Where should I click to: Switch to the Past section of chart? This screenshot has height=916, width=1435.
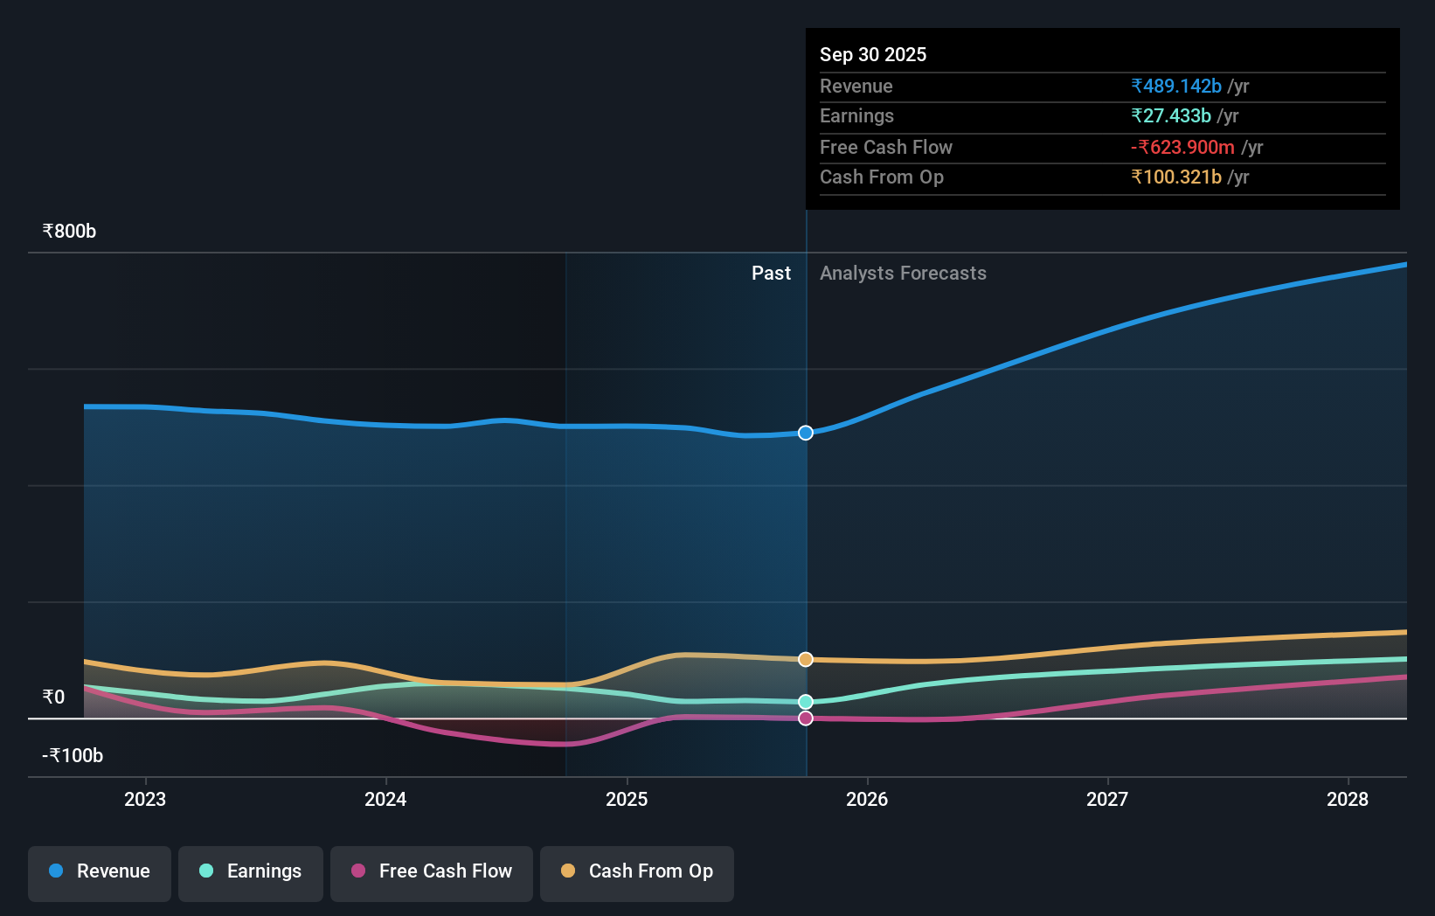(771, 273)
